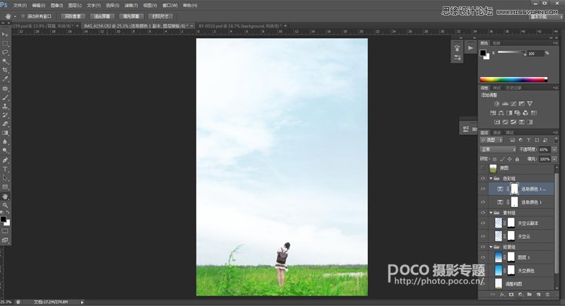Toggle the scroll all windows checkbox
This screenshot has height=306, width=565.
(x=23, y=16)
